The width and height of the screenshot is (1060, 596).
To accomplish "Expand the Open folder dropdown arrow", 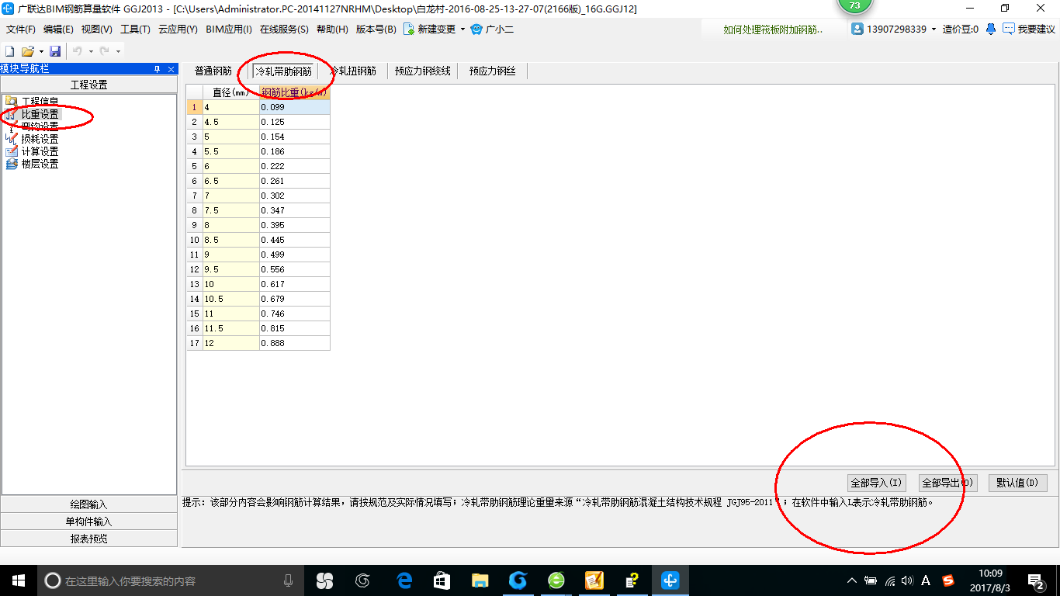I will point(41,51).
